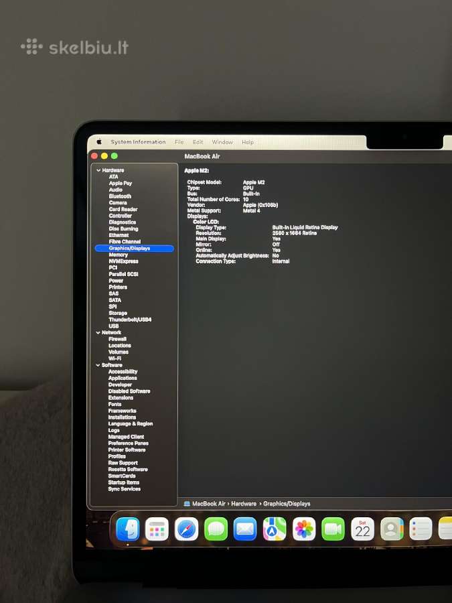The height and width of the screenshot is (603, 452).
Task: Collapse the Software section
Action: coord(98,365)
